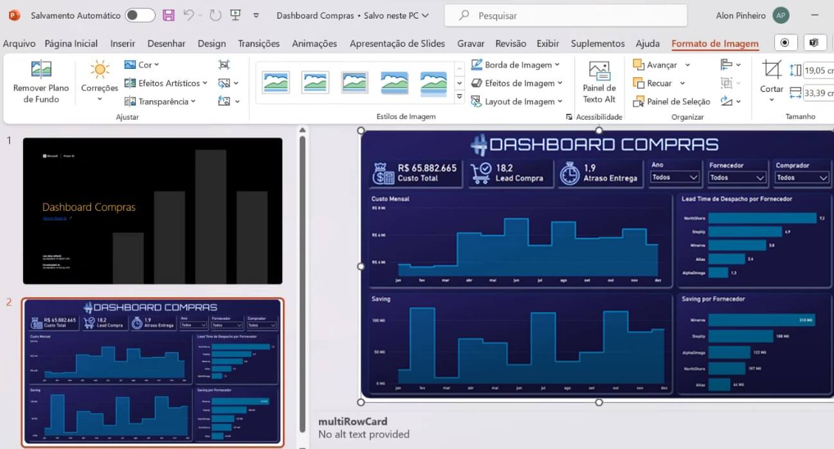Switch to the Desenhar tab
The width and height of the screenshot is (834, 449).
[x=167, y=44]
